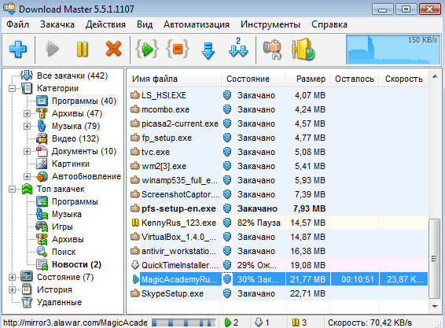Select the SkypeSetup.exe download
This screenshot has width=445, height=328.
point(278,293)
